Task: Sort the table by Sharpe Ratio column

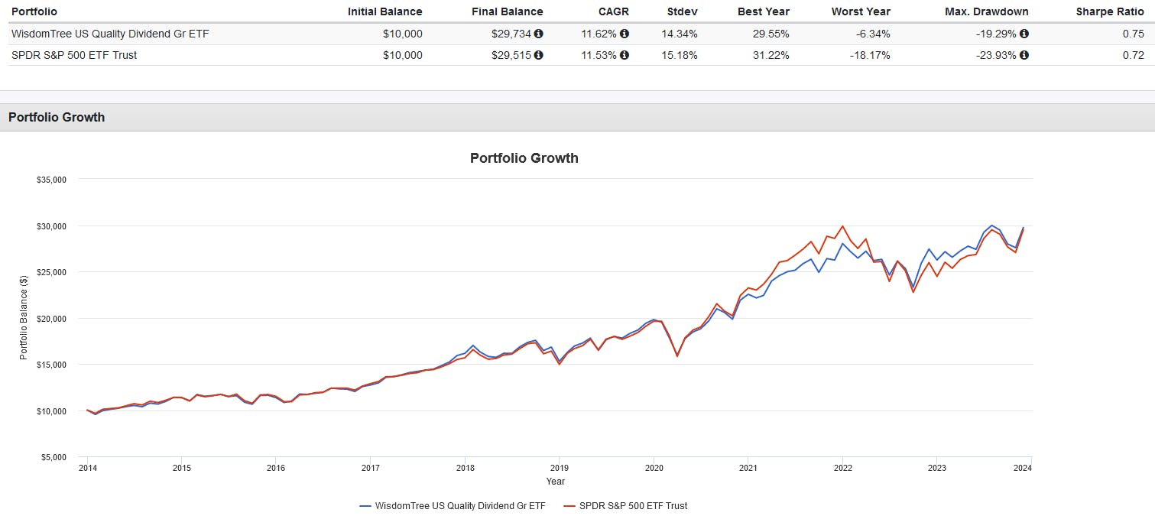Action: [1110, 11]
